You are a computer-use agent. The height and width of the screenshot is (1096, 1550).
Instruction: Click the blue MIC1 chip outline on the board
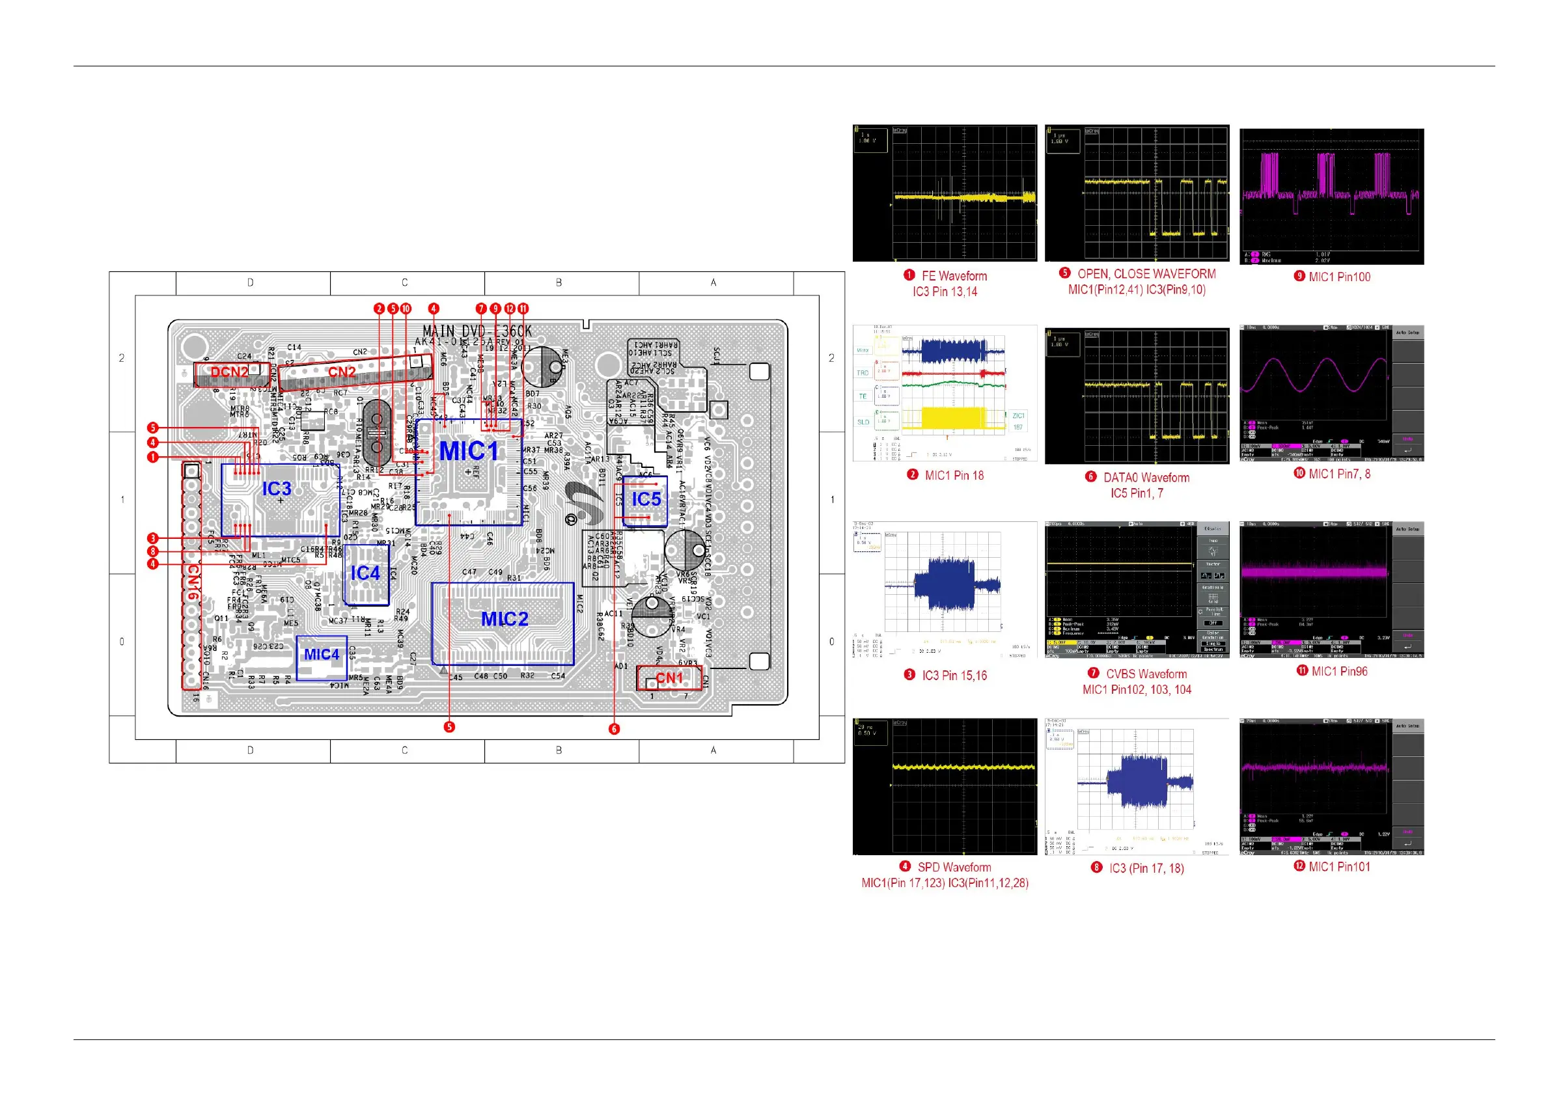[x=469, y=473]
